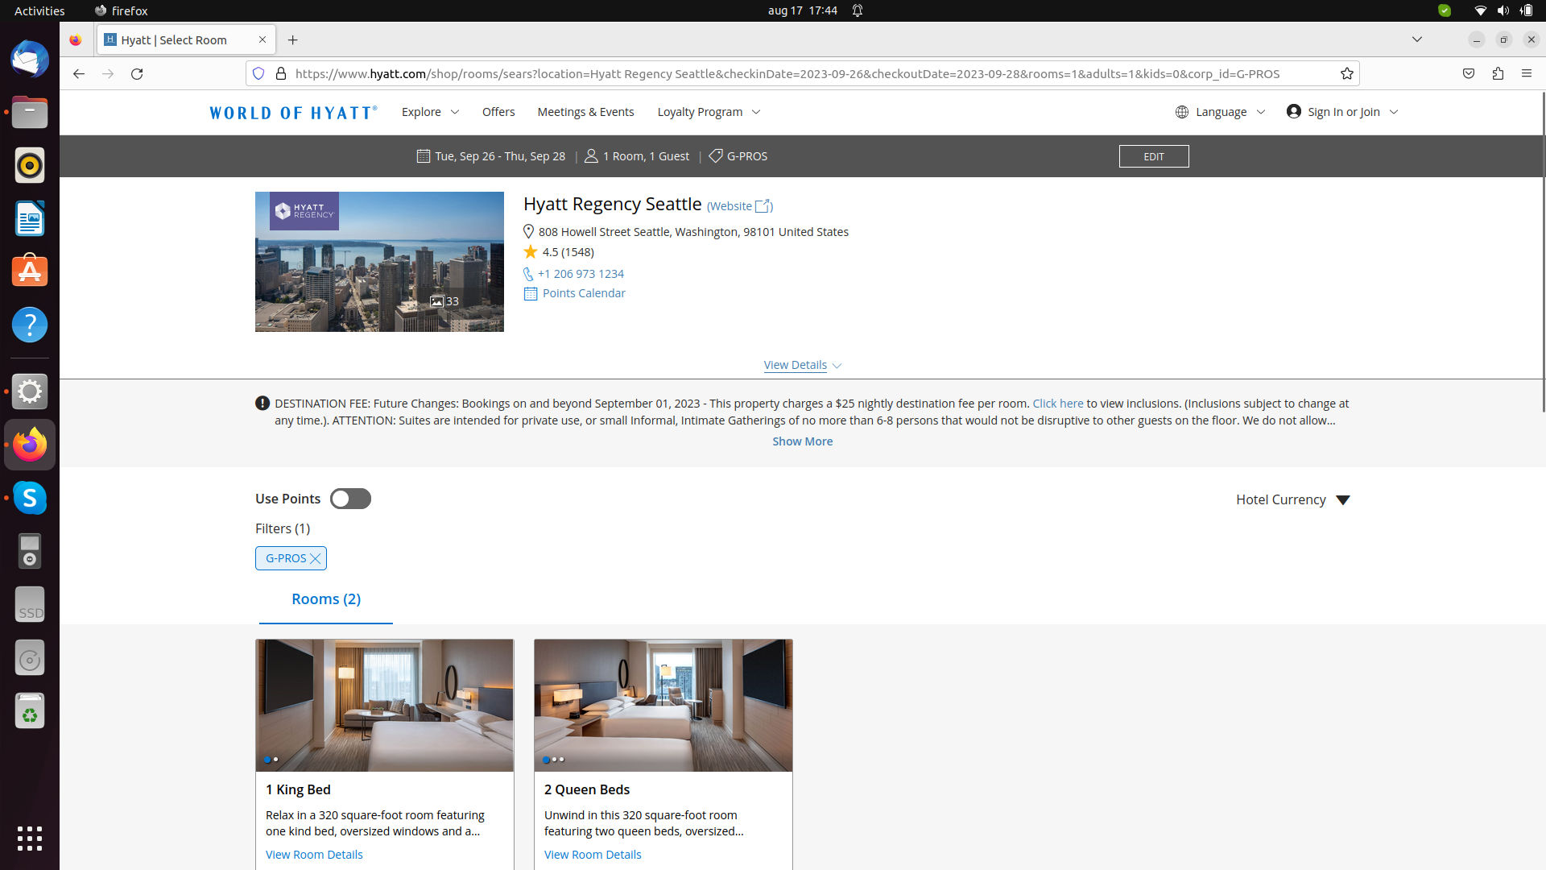
Task: Click the EDIT button for stay dates
Action: coord(1154,156)
